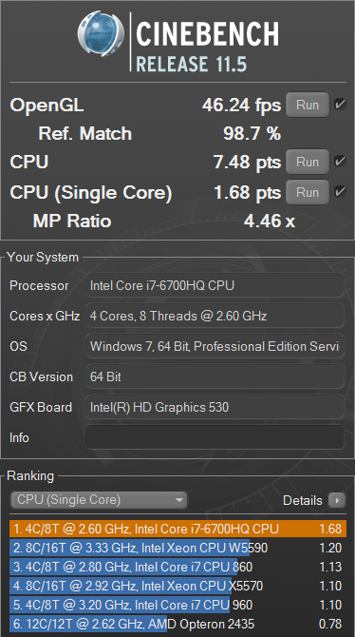The image size is (355, 637).
Task: Uncheck the CPU test checkbox
Action: coord(340,162)
